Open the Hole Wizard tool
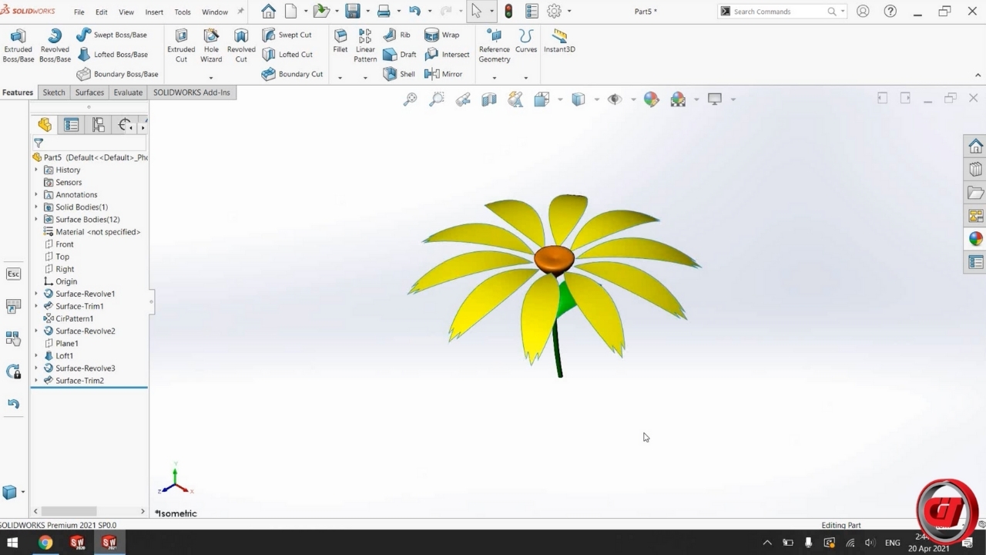The width and height of the screenshot is (986, 555). click(211, 46)
